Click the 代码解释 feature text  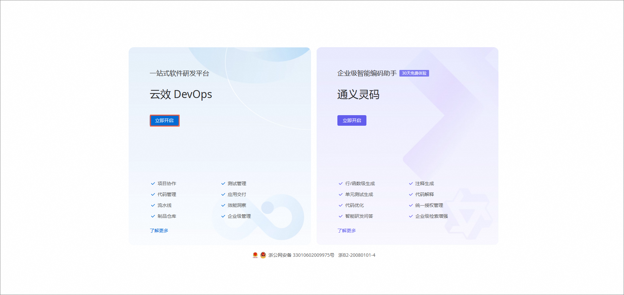[424, 194]
